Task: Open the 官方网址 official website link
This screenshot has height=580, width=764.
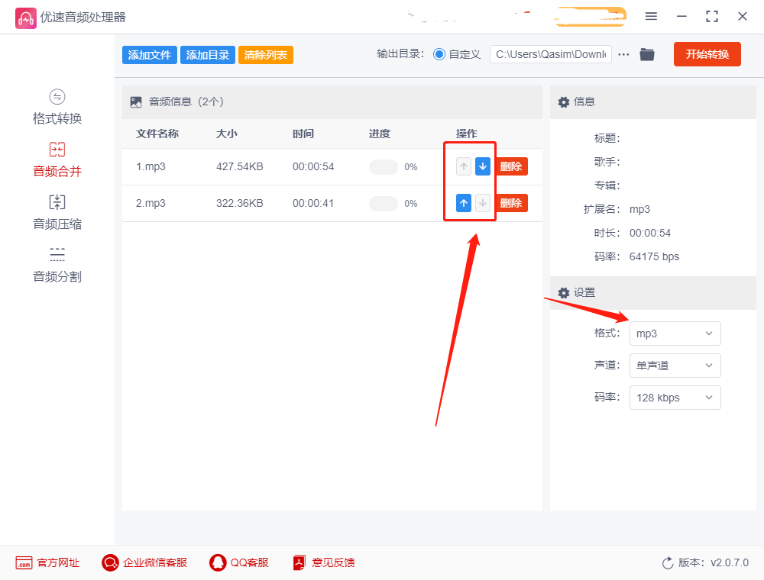Action: point(47,562)
